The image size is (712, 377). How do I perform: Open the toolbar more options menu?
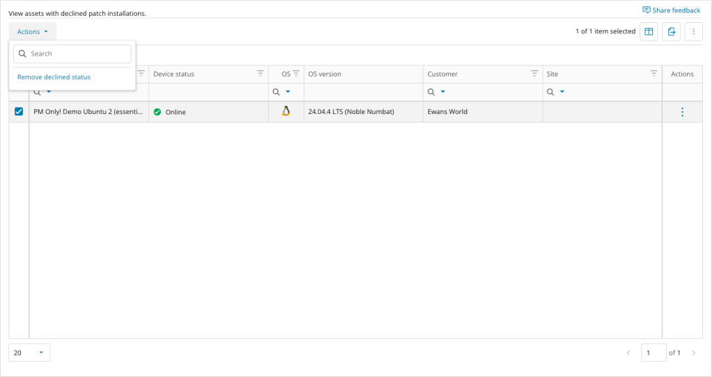point(693,31)
